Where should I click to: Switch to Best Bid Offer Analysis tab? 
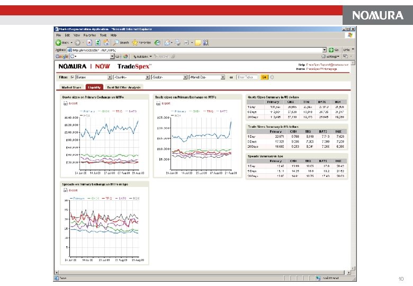pyautogui.click(x=124, y=87)
